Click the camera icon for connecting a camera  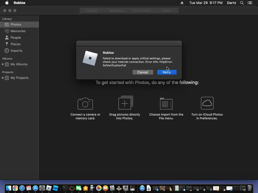pos(85,104)
